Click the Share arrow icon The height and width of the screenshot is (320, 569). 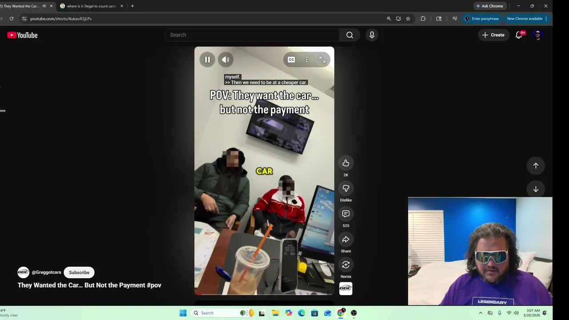tap(346, 240)
